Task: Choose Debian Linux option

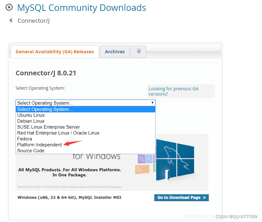Action: pos(30,121)
